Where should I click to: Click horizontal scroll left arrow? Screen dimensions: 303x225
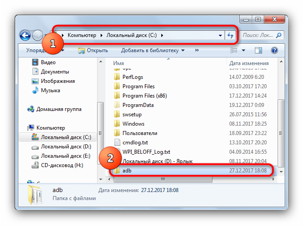pos(109,179)
